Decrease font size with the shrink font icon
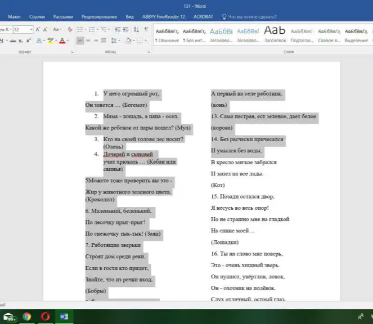Screen dimensions: 373x324 coord(45,29)
